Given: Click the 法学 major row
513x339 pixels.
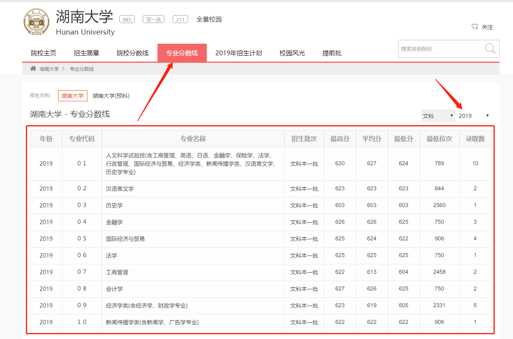Looking at the screenshot, I should tap(261, 256).
